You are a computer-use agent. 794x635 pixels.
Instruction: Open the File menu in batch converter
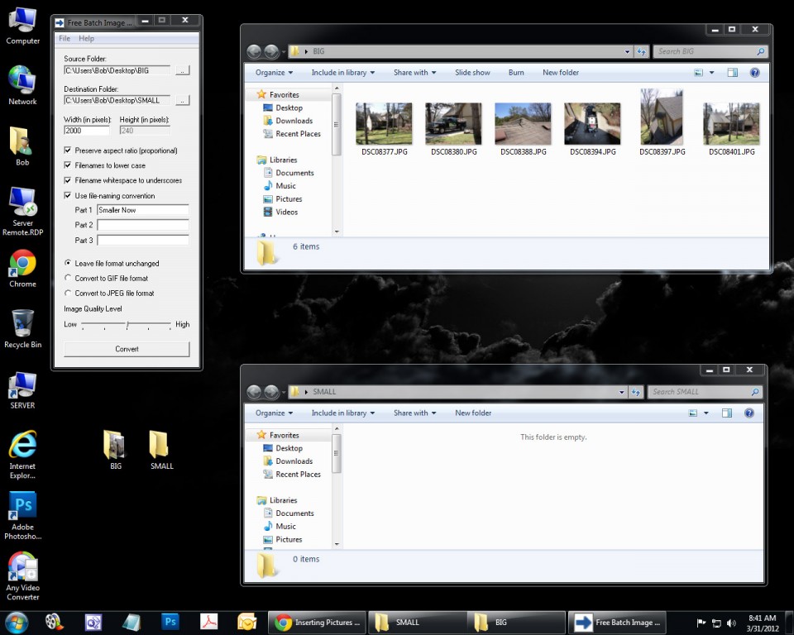tap(65, 39)
